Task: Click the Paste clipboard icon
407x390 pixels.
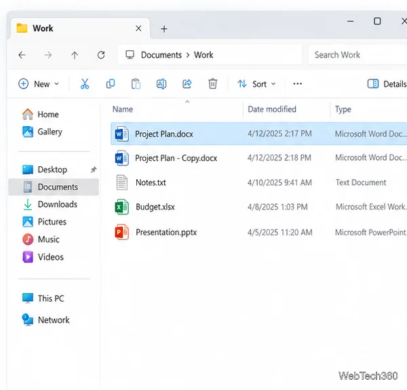Action: (x=136, y=84)
